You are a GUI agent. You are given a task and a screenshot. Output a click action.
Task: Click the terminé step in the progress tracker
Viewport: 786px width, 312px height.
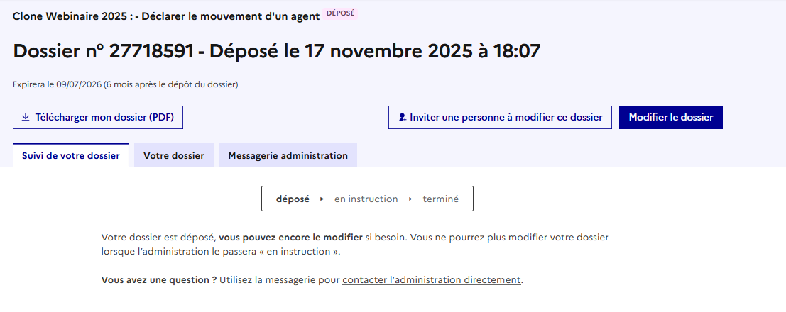pos(441,199)
